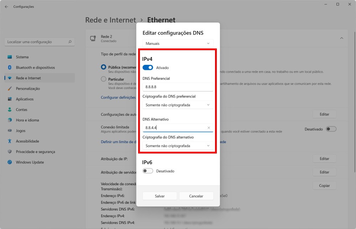Screen dimensions: 356x229
Task: Open Aplicativos settings
Action: 40,99
